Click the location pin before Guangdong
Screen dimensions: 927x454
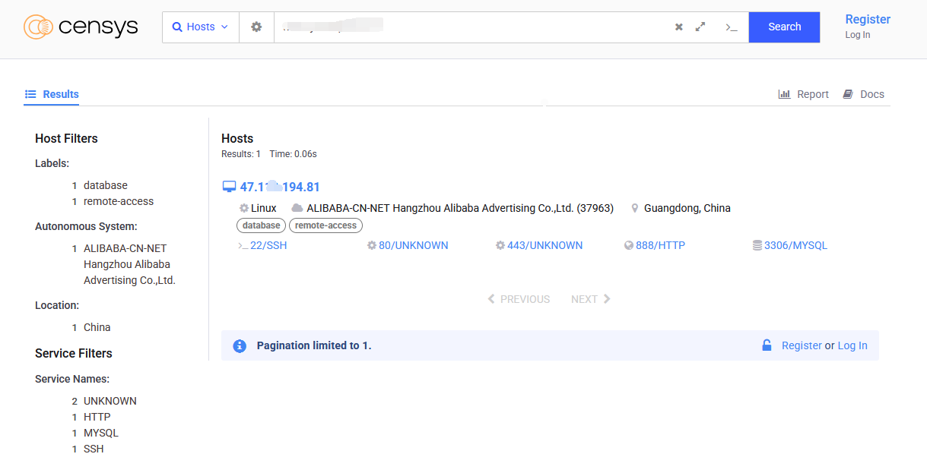(x=635, y=208)
